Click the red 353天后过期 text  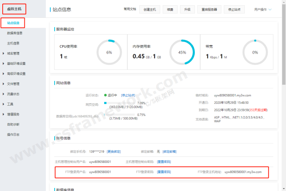[258, 110]
